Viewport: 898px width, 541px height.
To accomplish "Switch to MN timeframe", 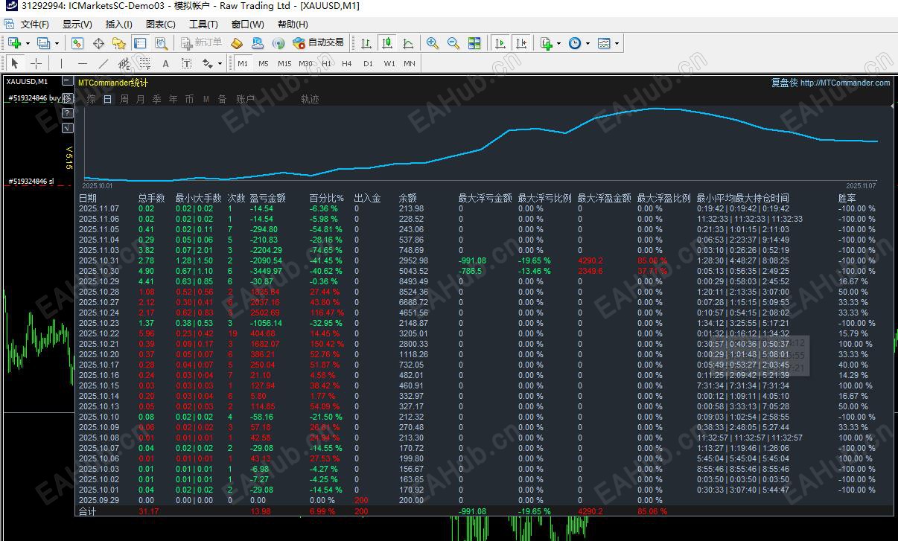I will coord(410,63).
